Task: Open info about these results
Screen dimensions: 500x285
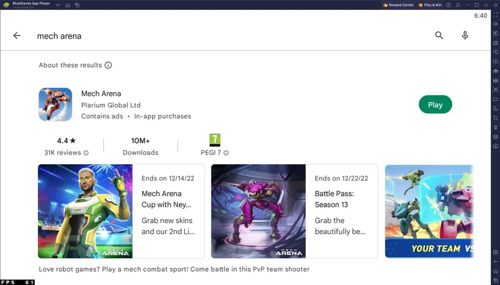Action: click(108, 65)
